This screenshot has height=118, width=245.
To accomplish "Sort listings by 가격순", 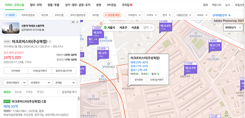I will pos(29,92).
